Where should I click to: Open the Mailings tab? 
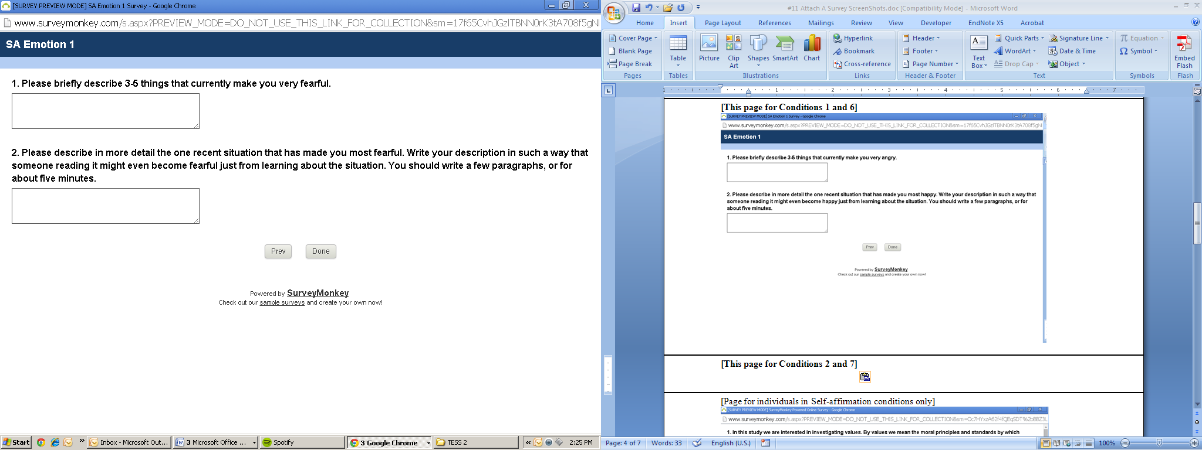tap(821, 23)
